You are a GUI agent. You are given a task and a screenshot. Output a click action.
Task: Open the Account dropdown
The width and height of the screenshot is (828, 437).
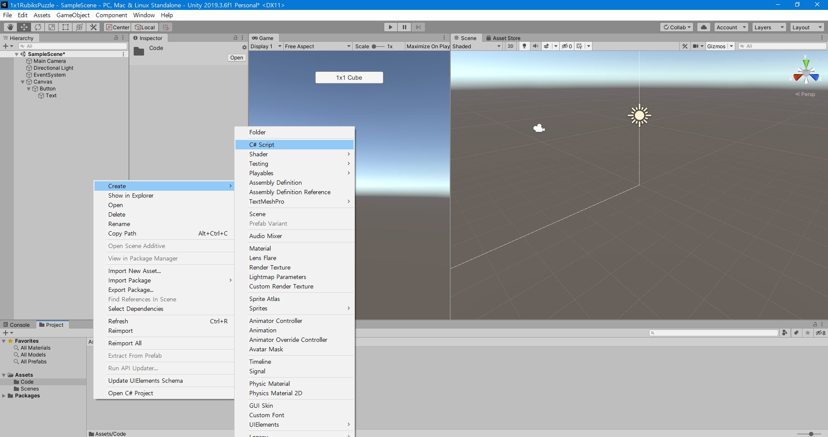[731, 27]
